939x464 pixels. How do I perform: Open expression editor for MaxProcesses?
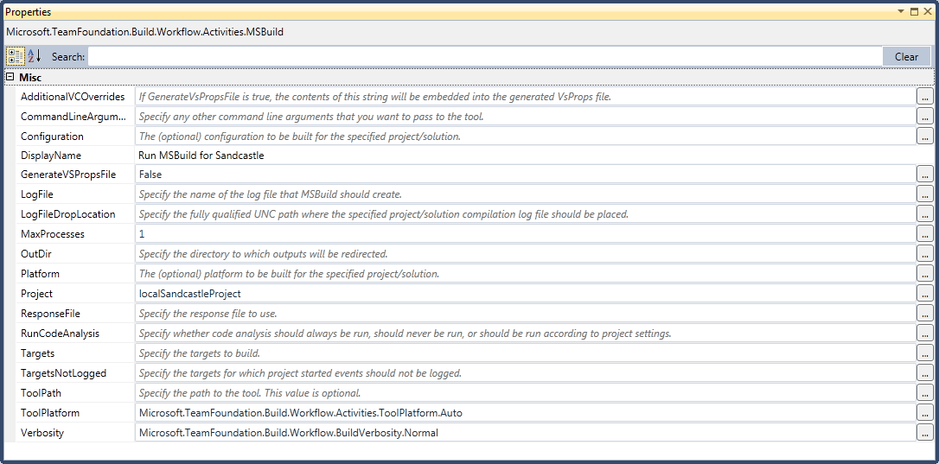point(924,233)
